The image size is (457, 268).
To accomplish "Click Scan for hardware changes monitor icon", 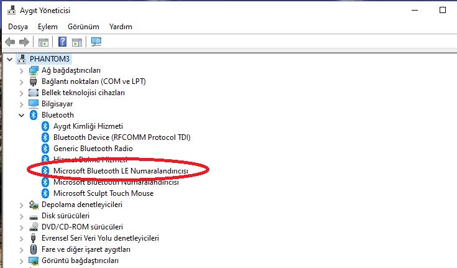I will pyautogui.click(x=96, y=42).
